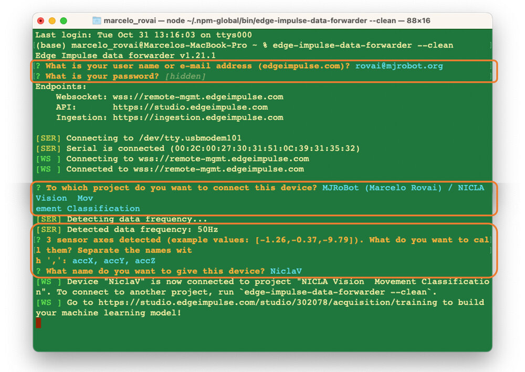The image size is (525, 372).
Task: Click the Edge Impulse data forwarder version line
Action: pos(125,56)
